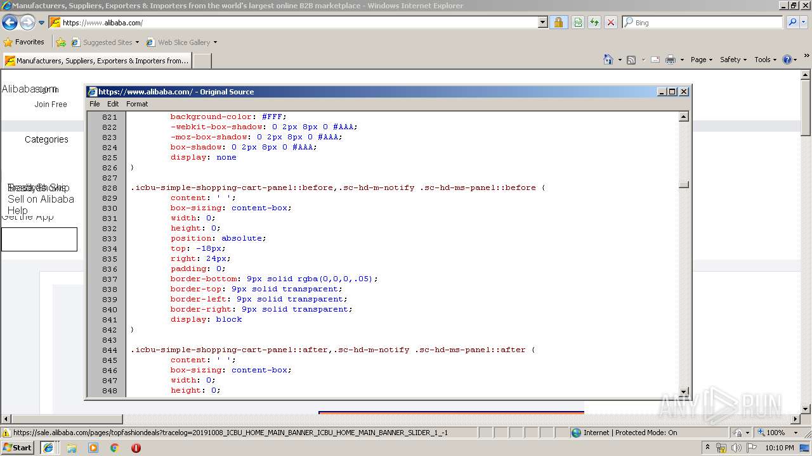812x456 pixels.
Task: Click the security lock icon
Action: click(558, 23)
